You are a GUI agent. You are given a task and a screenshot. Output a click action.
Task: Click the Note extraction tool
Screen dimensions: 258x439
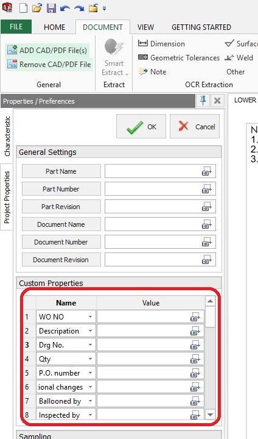(152, 72)
